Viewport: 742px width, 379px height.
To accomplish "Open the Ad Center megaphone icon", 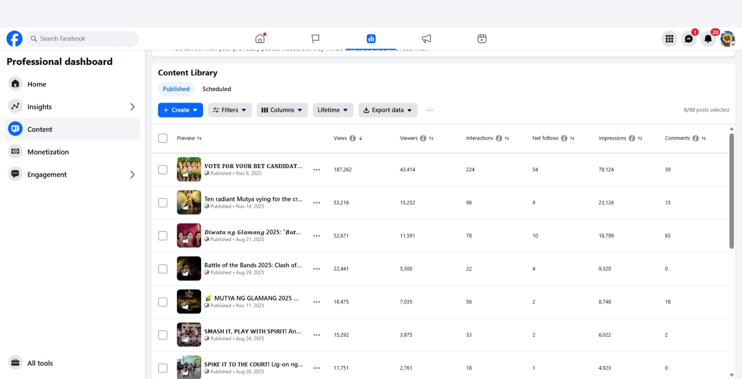I will click(426, 39).
